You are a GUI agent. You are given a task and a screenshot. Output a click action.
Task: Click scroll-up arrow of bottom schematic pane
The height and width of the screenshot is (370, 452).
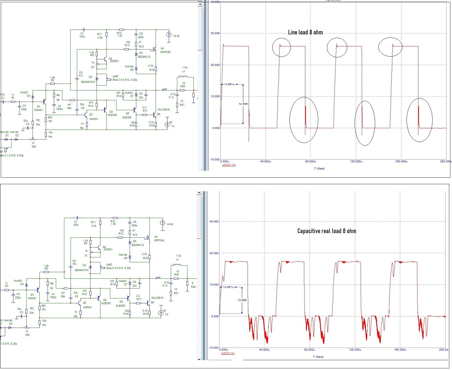(x=199, y=193)
